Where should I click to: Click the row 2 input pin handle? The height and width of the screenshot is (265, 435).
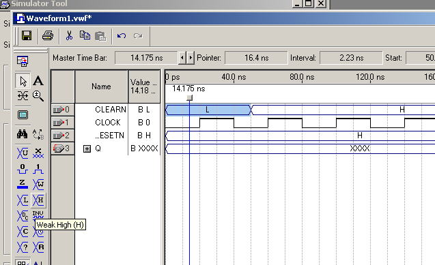click(x=62, y=136)
